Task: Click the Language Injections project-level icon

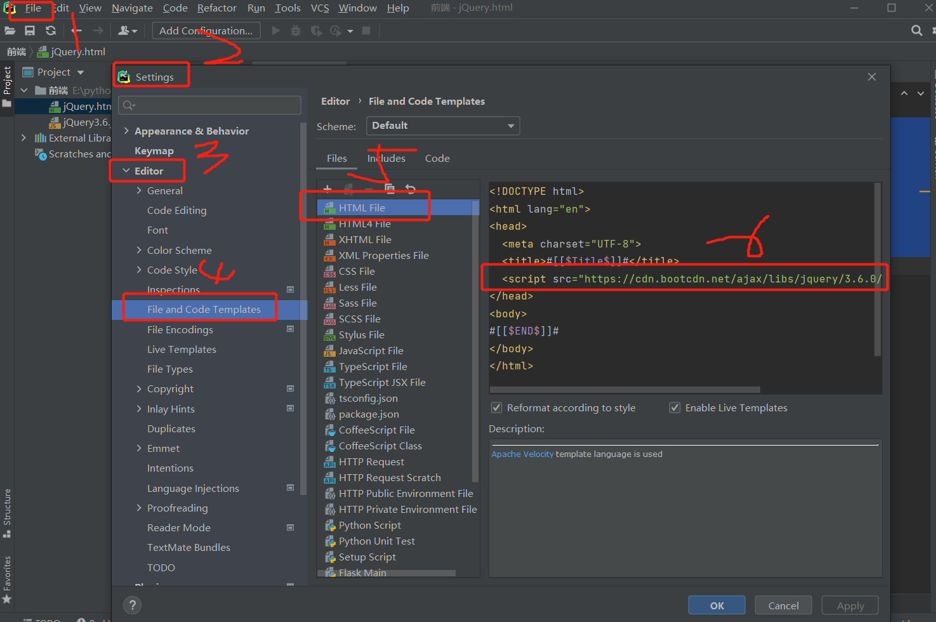Action: click(291, 487)
